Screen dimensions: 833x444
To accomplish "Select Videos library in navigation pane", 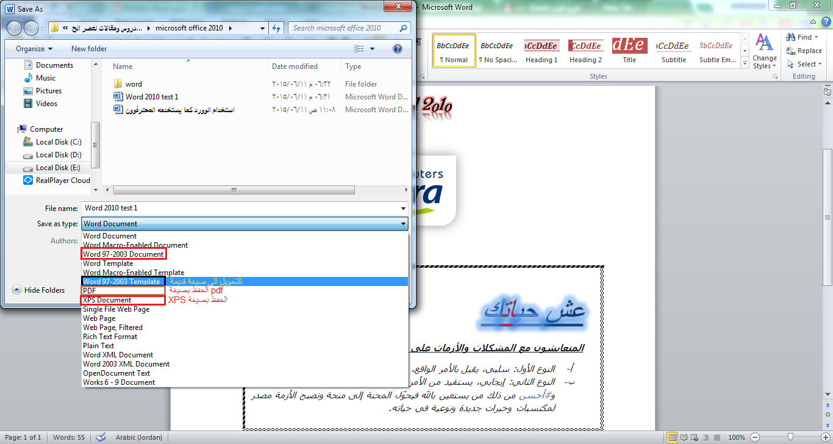I will tap(40, 104).
